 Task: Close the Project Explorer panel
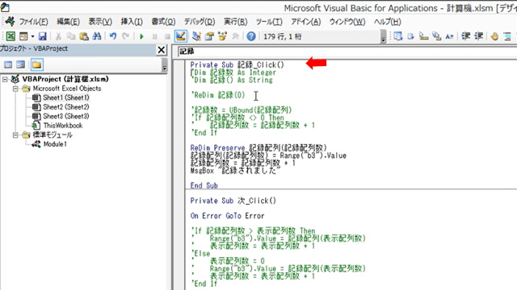point(162,50)
